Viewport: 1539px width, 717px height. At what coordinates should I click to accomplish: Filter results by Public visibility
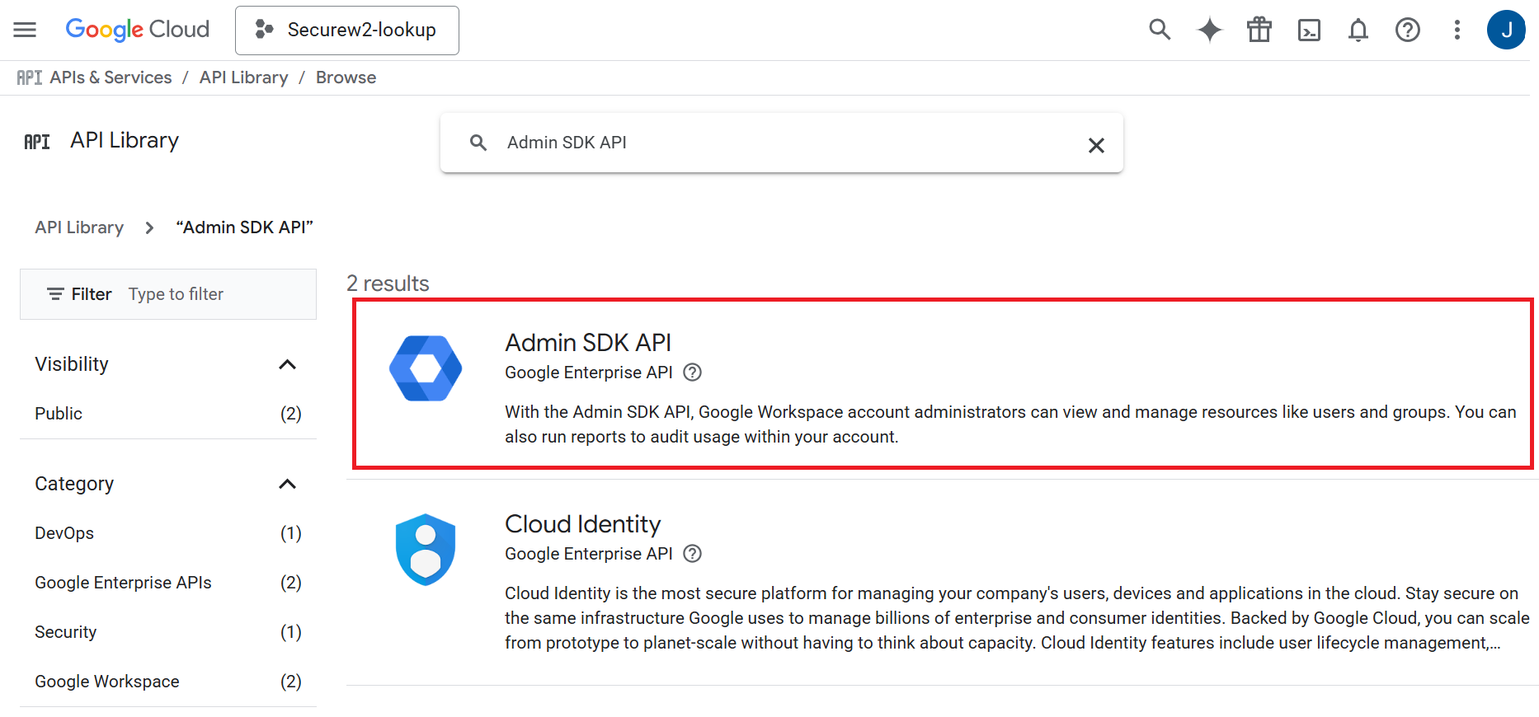pyautogui.click(x=59, y=414)
